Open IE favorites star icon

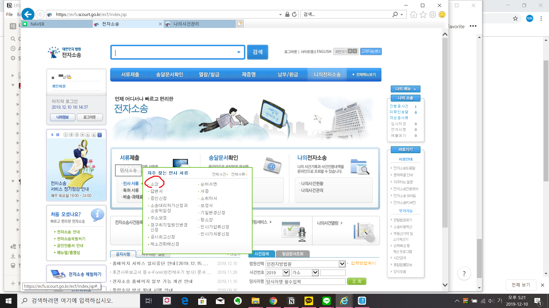point(423,15)
